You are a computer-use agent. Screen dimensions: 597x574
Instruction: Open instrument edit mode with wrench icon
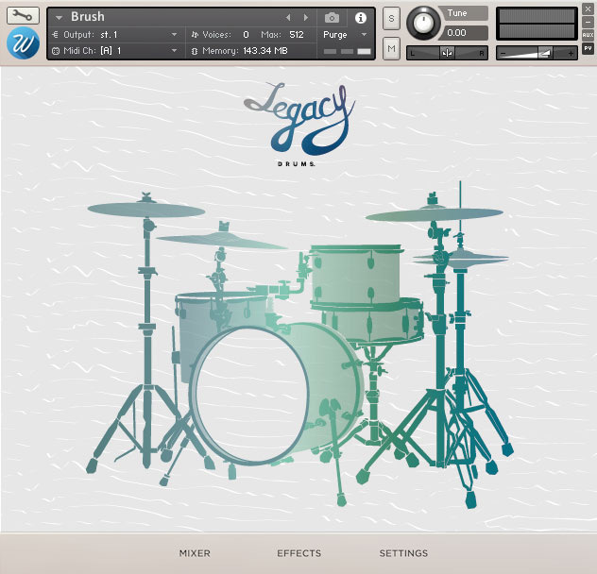[23, 16]
